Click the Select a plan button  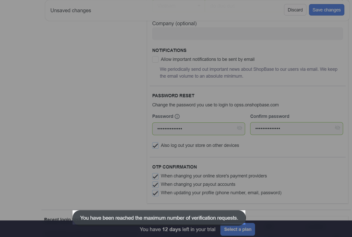click(238, 229)
